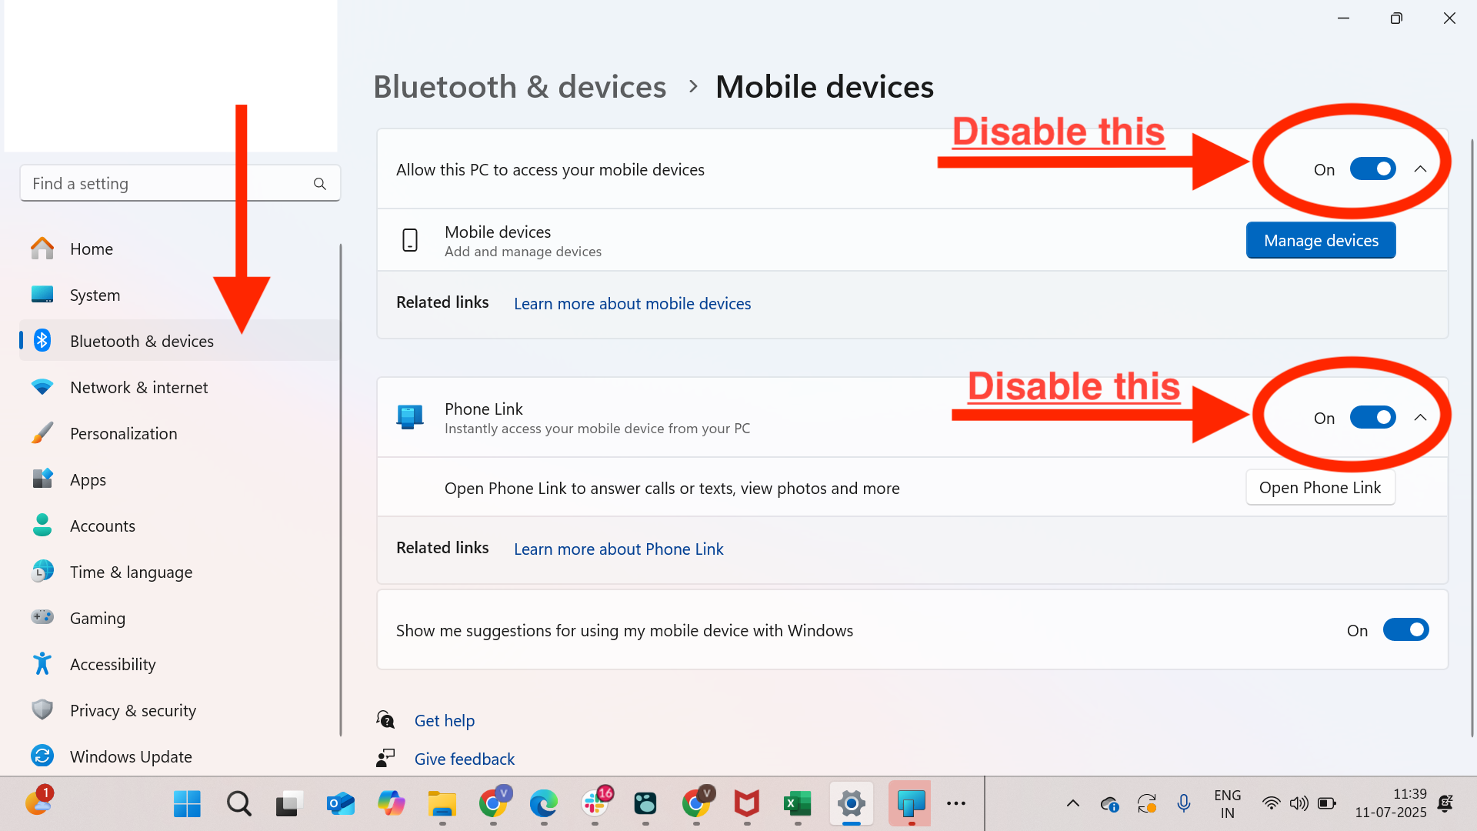
Task: Open Learn more about Phone Link
Action: (618, 549)
